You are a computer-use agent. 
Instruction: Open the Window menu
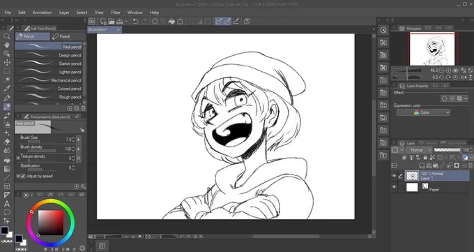[135, 13]
